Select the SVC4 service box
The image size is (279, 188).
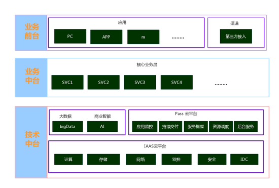pos(177,82)
